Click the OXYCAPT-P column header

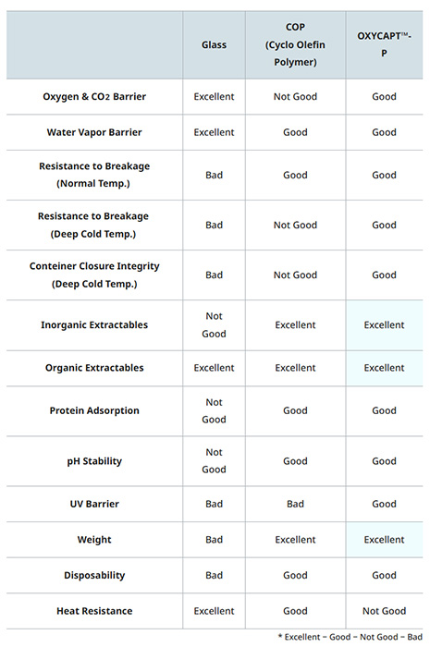(384, 44)
